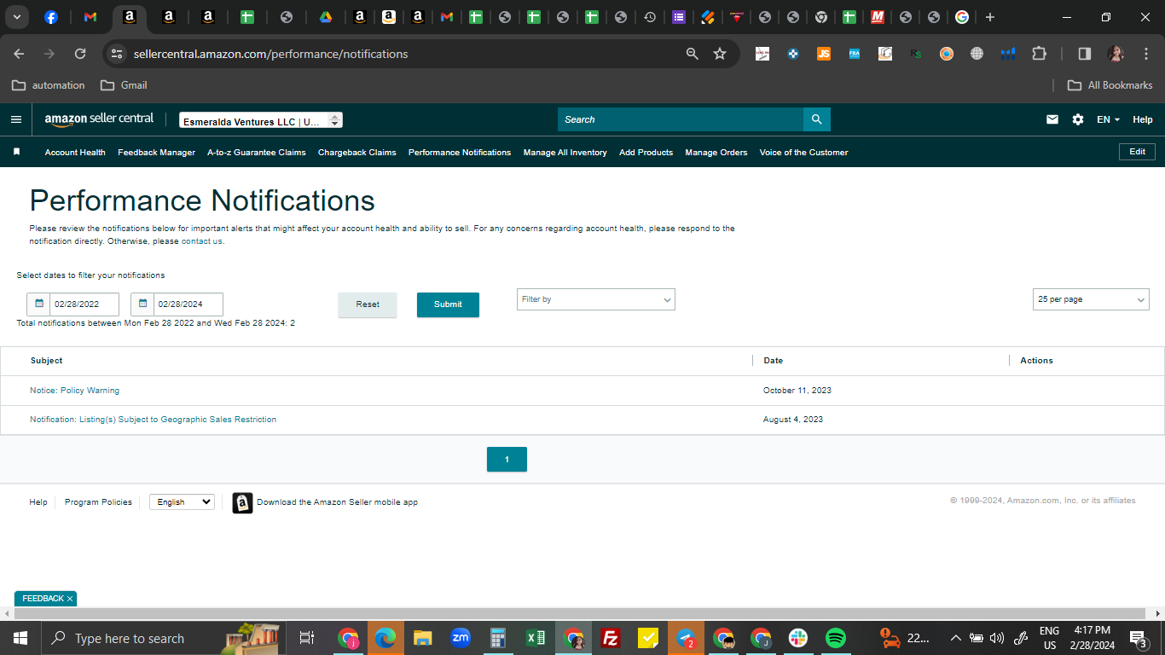Open Program Policies in the footer
Image resolution: width=1165 pixels, height=655 pixels.
click(x=98, y=502)
